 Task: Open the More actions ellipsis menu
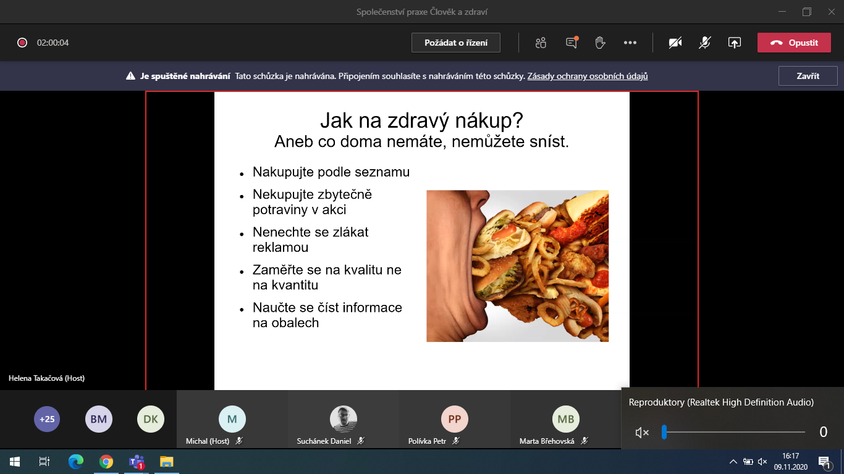630,43
